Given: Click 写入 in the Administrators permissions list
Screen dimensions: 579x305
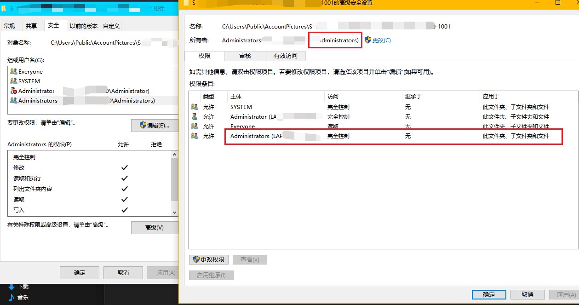Looking at the screenshot, I should pyautogui.click(x=19, y=210).
